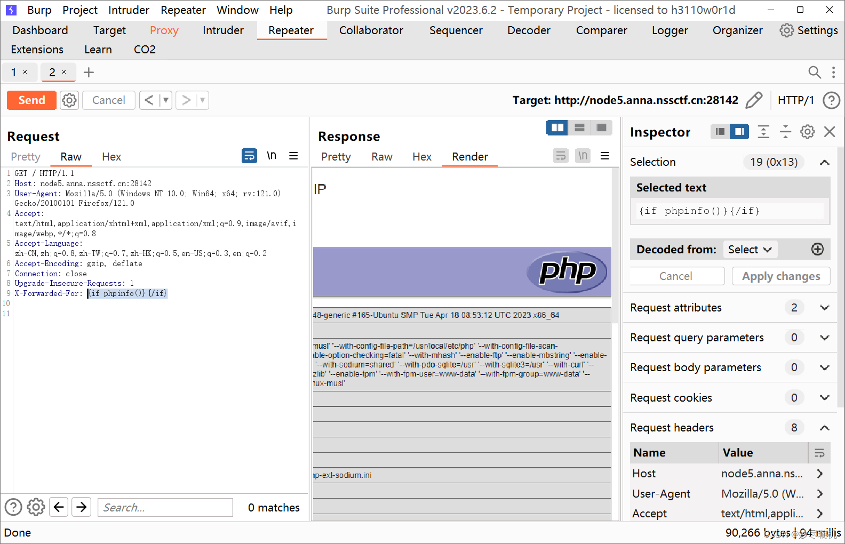The width and height of the screenshot is (845, 544).
Task: Edit target with pencil icon
Action: (754, 100)
